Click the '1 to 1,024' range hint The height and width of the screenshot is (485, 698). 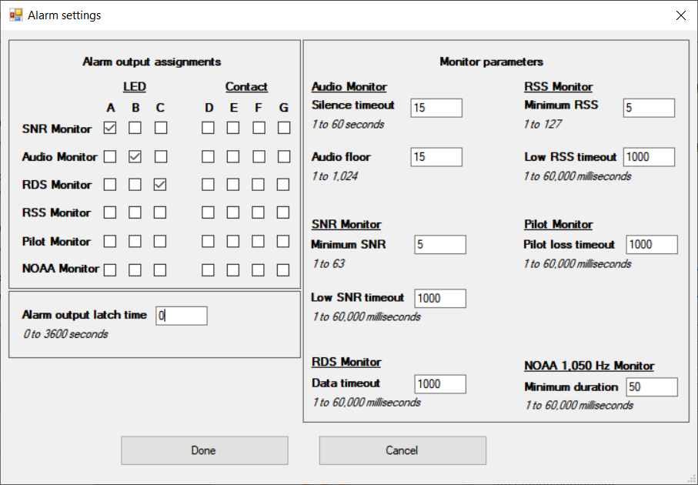click(335, 176)
